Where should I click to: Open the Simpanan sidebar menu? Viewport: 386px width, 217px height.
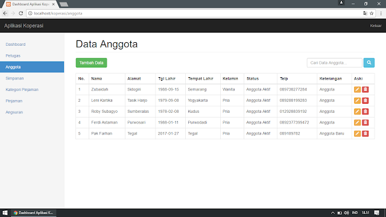[x=14, y=78]
